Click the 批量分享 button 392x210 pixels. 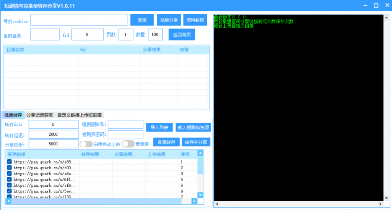(x=169, y=20)
